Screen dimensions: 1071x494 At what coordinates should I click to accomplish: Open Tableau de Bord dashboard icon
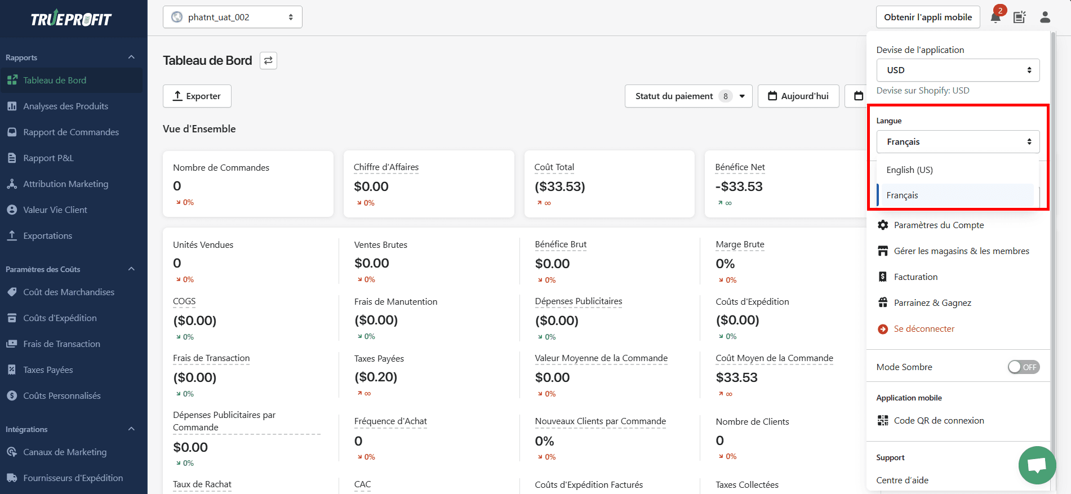click(12, 80)
